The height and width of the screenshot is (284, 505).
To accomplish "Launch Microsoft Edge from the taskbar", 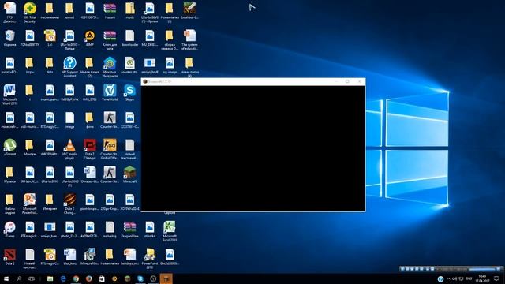I will pyautogui.click(x=63, y=278).
